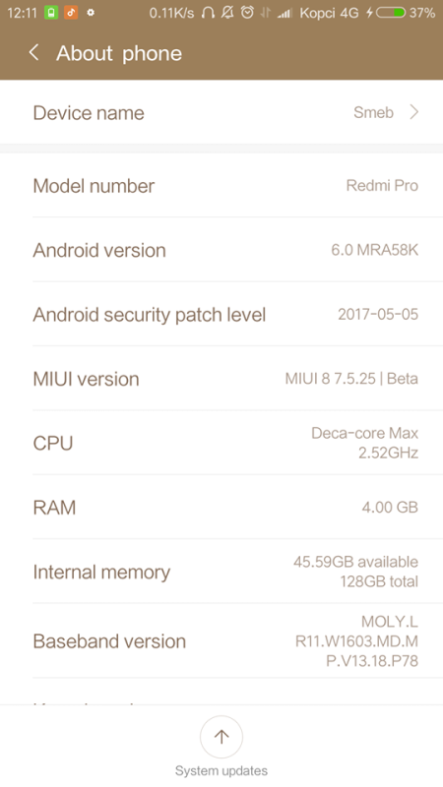443x787 pixels.
Task: Tap the headphones icon in status bar
Action: [208, 13]
